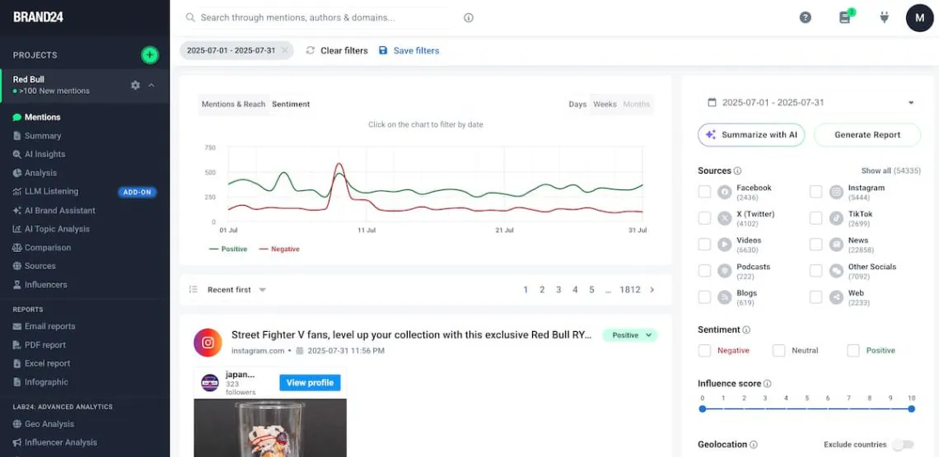This screenshot has height=457, width=939.
Task: Check the Facebook source checkbox
Action: pos(705,192)
